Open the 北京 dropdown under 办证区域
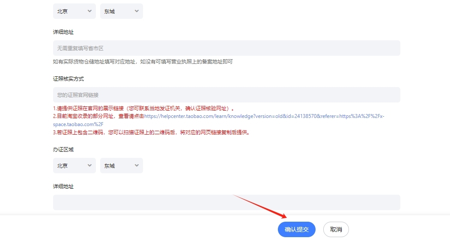This screenshot has width=450, height=244. coord(74,166)
